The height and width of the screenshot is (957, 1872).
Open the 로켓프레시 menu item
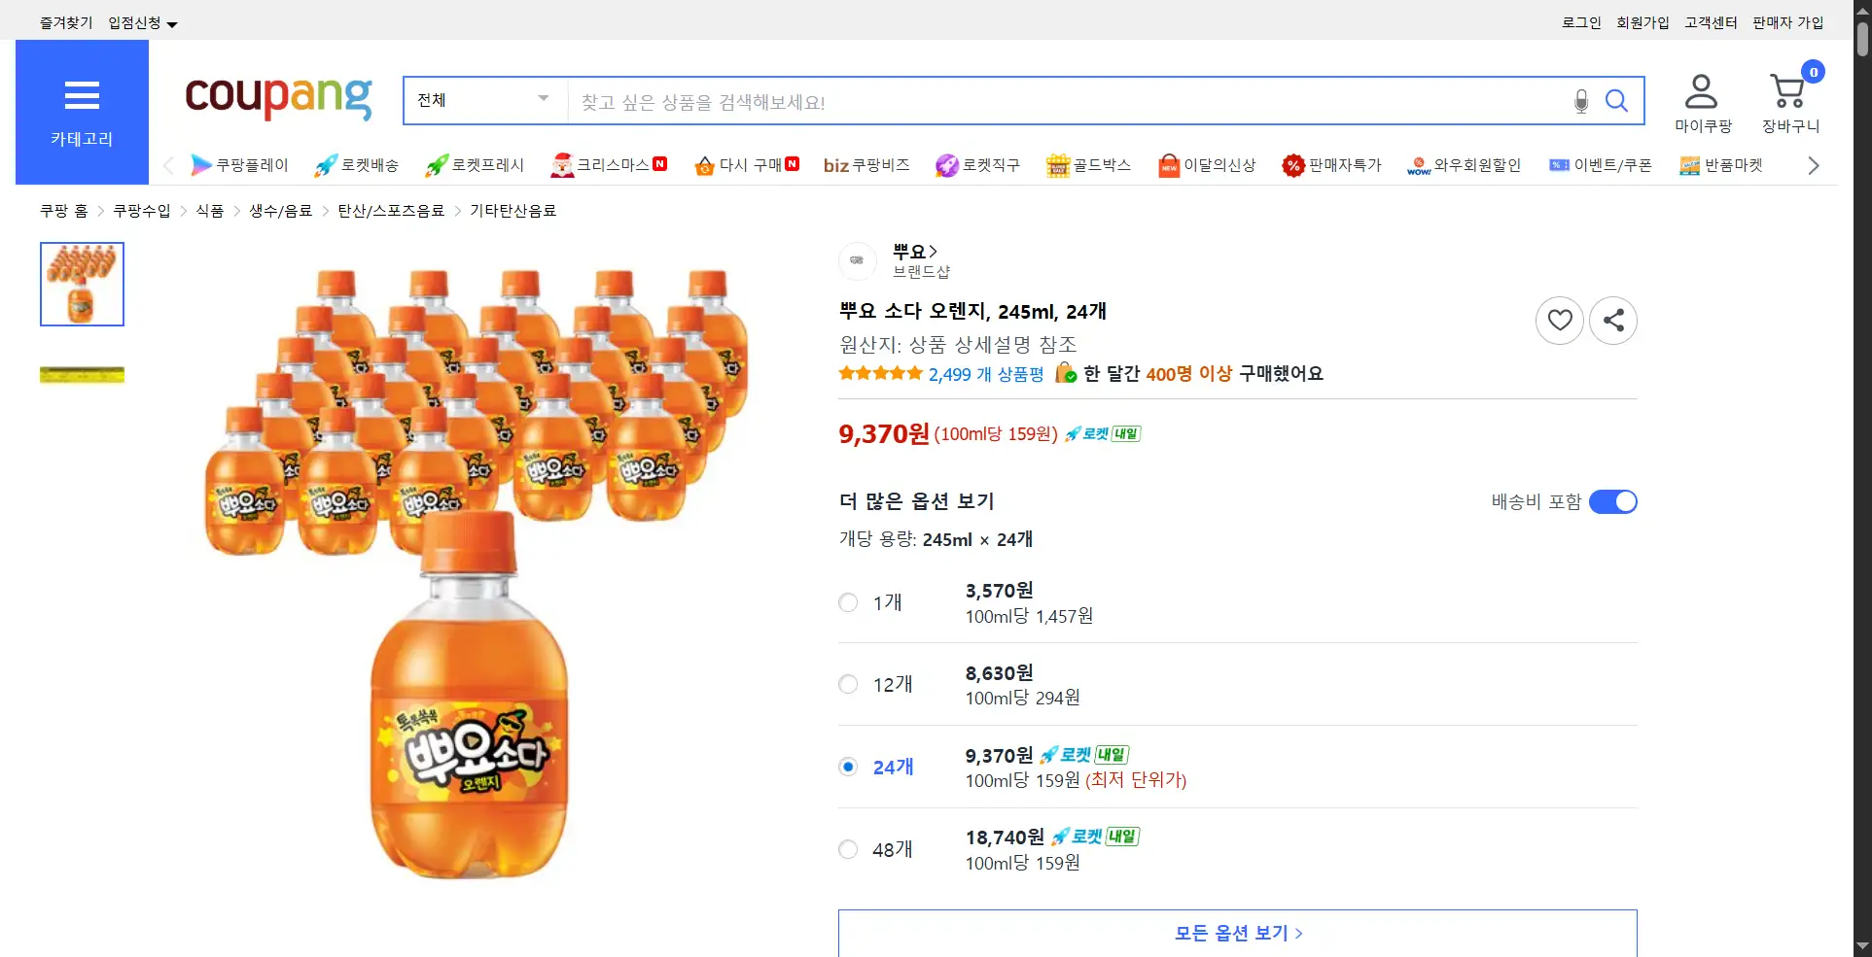coord(475,165)
